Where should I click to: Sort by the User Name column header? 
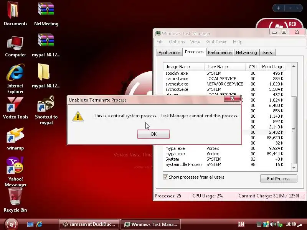pos(225,67)
